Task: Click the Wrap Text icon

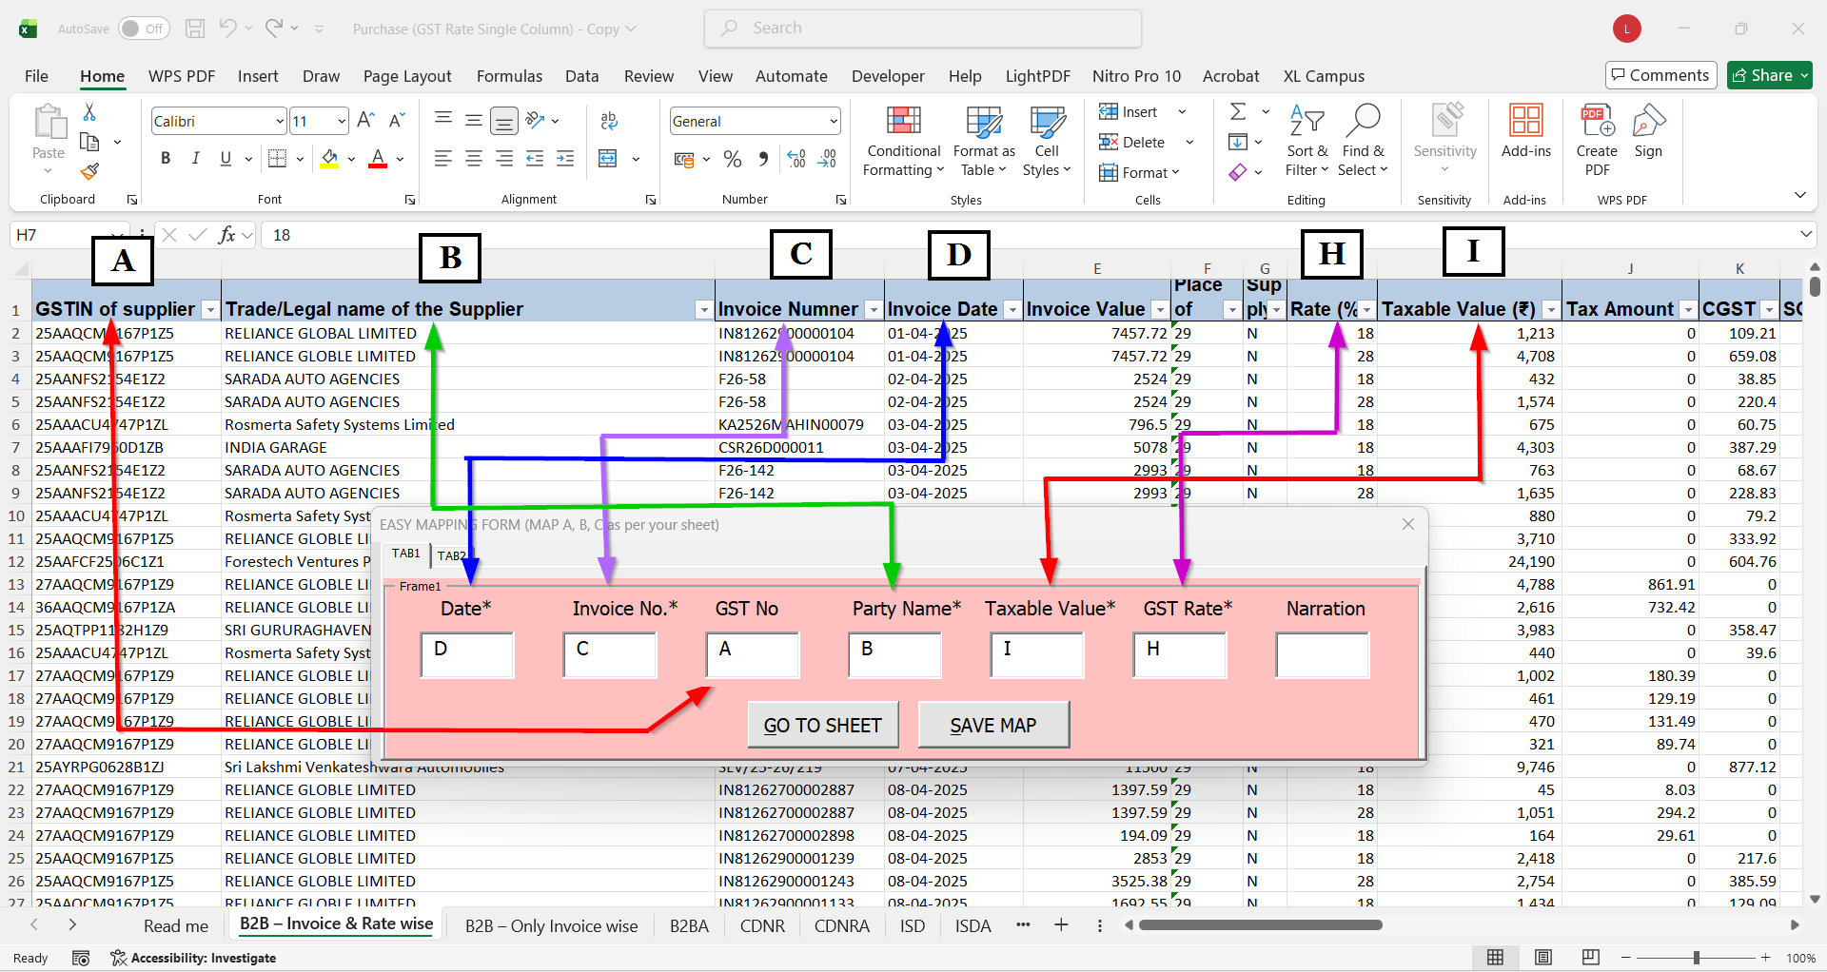Action: [609, 120]
